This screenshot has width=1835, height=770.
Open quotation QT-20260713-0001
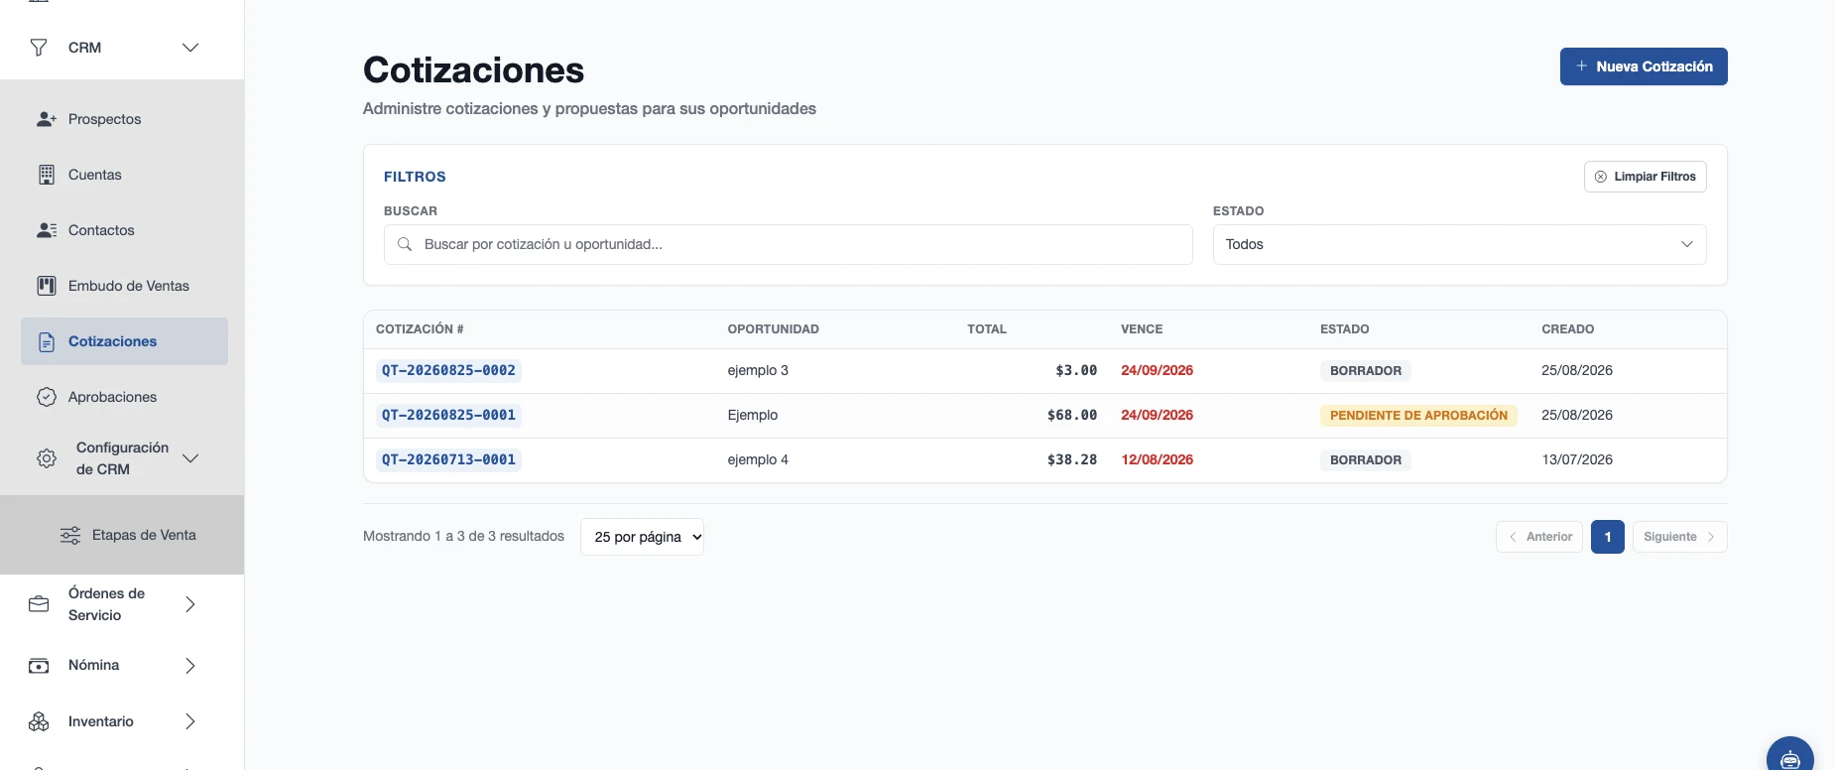click(x=448, y=459)
